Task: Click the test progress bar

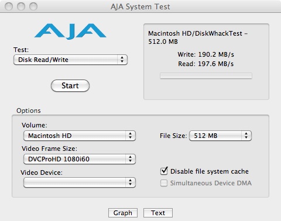Action: pos(206,76)
